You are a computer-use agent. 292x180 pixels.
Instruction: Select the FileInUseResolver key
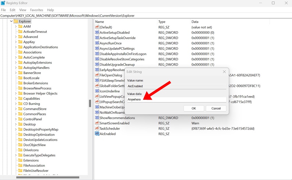[36, 171]
